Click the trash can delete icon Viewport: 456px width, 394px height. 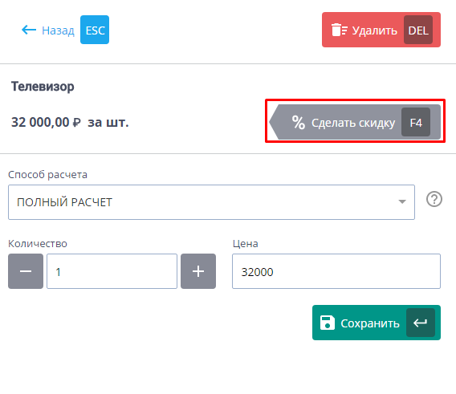pyautogui.click(x=340, y=30)
